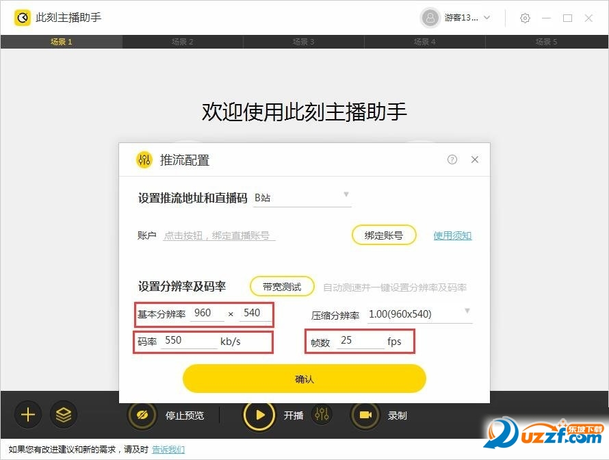Screen dimensions: 609x460
Task: Switch to the 场景 5 tab
Action: click(x=547, y=42)
